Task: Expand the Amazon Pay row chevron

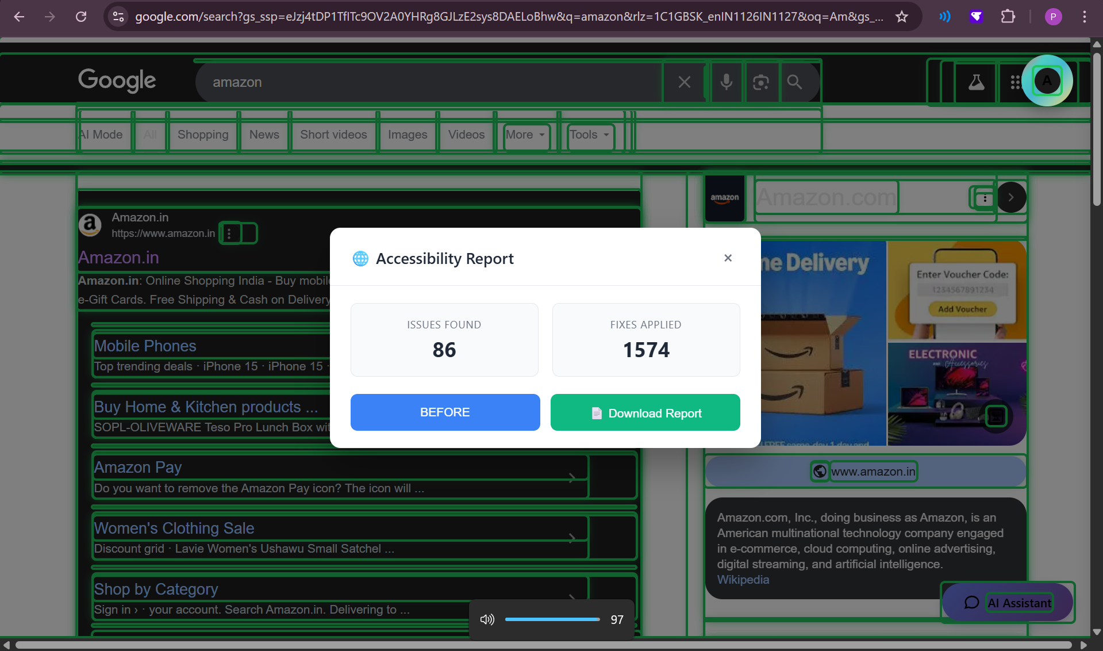Action: (572, 478)
